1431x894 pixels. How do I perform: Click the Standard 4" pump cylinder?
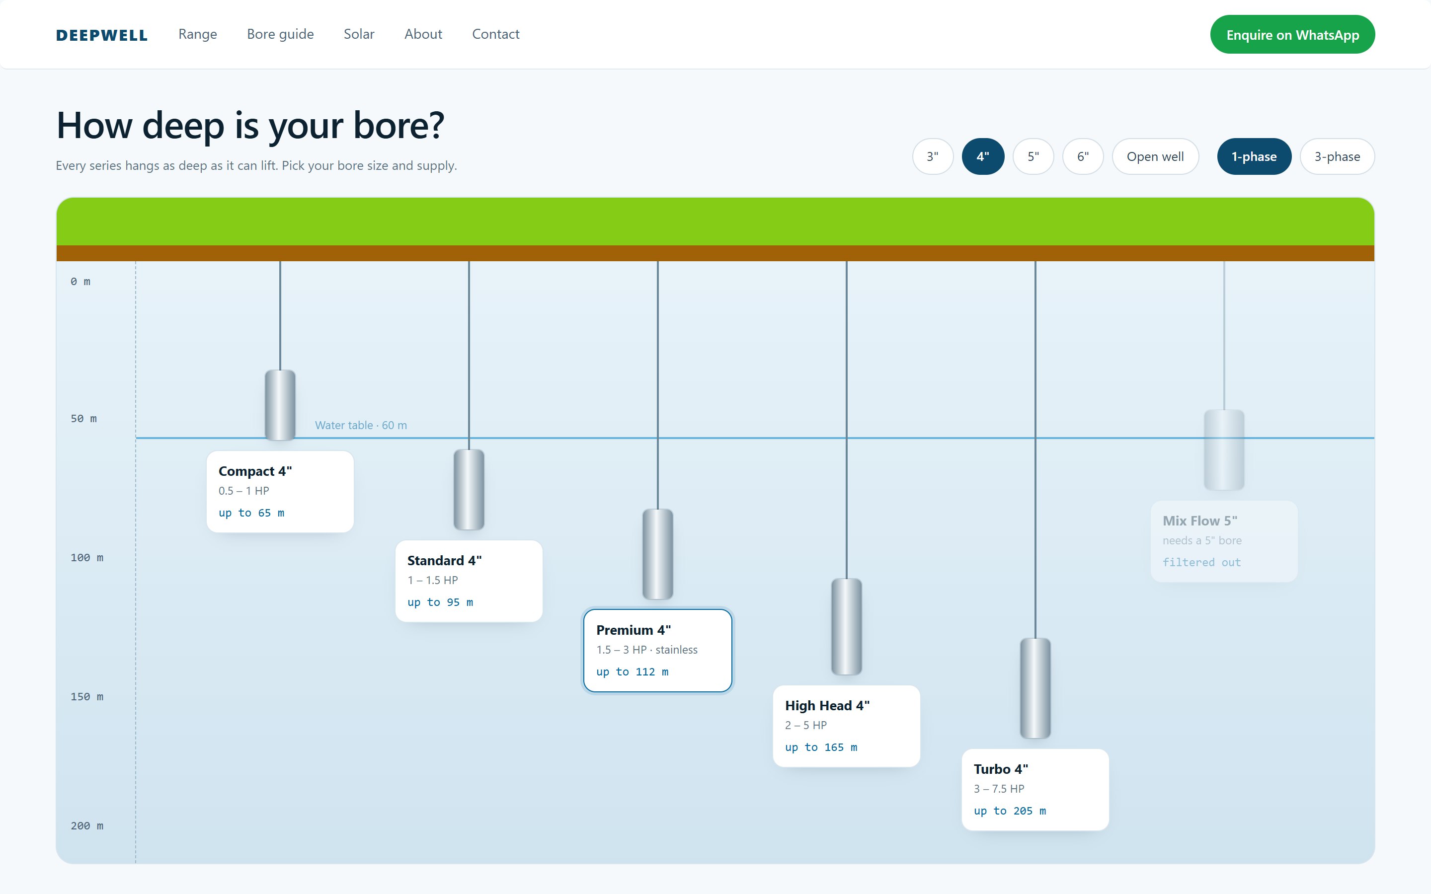pyautogui.click(x=469, y=490)
